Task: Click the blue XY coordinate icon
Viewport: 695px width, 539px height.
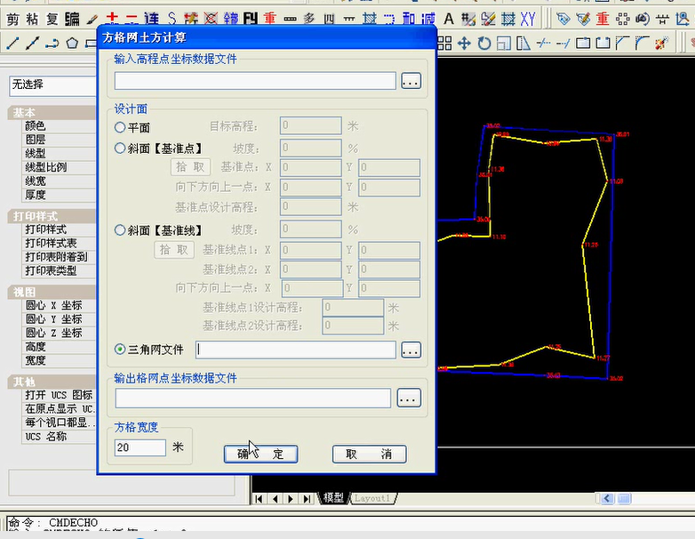Action: click(x=528, y=19)
